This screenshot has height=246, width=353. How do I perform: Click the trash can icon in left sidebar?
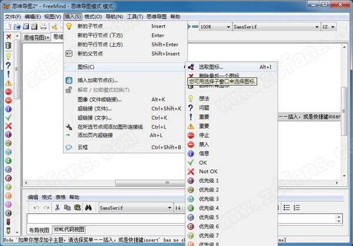pos(8,45)
